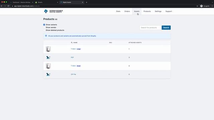Click the Downloadable Digital Assets logo
This screenshot has height=120, width=214.
coord(53,11)
